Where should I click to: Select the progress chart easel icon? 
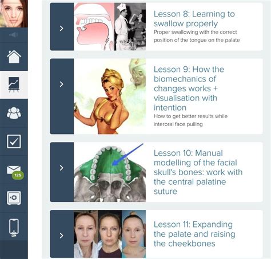[x=14, y=84]
